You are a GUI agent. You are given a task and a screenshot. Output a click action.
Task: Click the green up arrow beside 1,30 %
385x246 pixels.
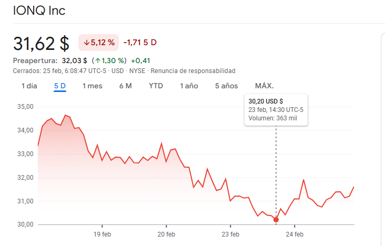[x=98, y=60]
